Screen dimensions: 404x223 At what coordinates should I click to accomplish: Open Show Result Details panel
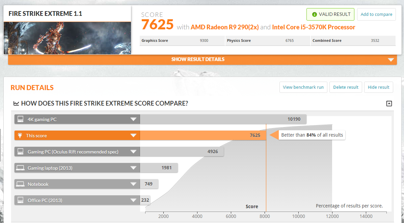(x=198, y=59)
